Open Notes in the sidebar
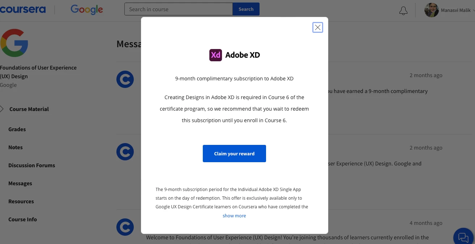This screenshot has width=475, height=244. (x=16, y=147)
